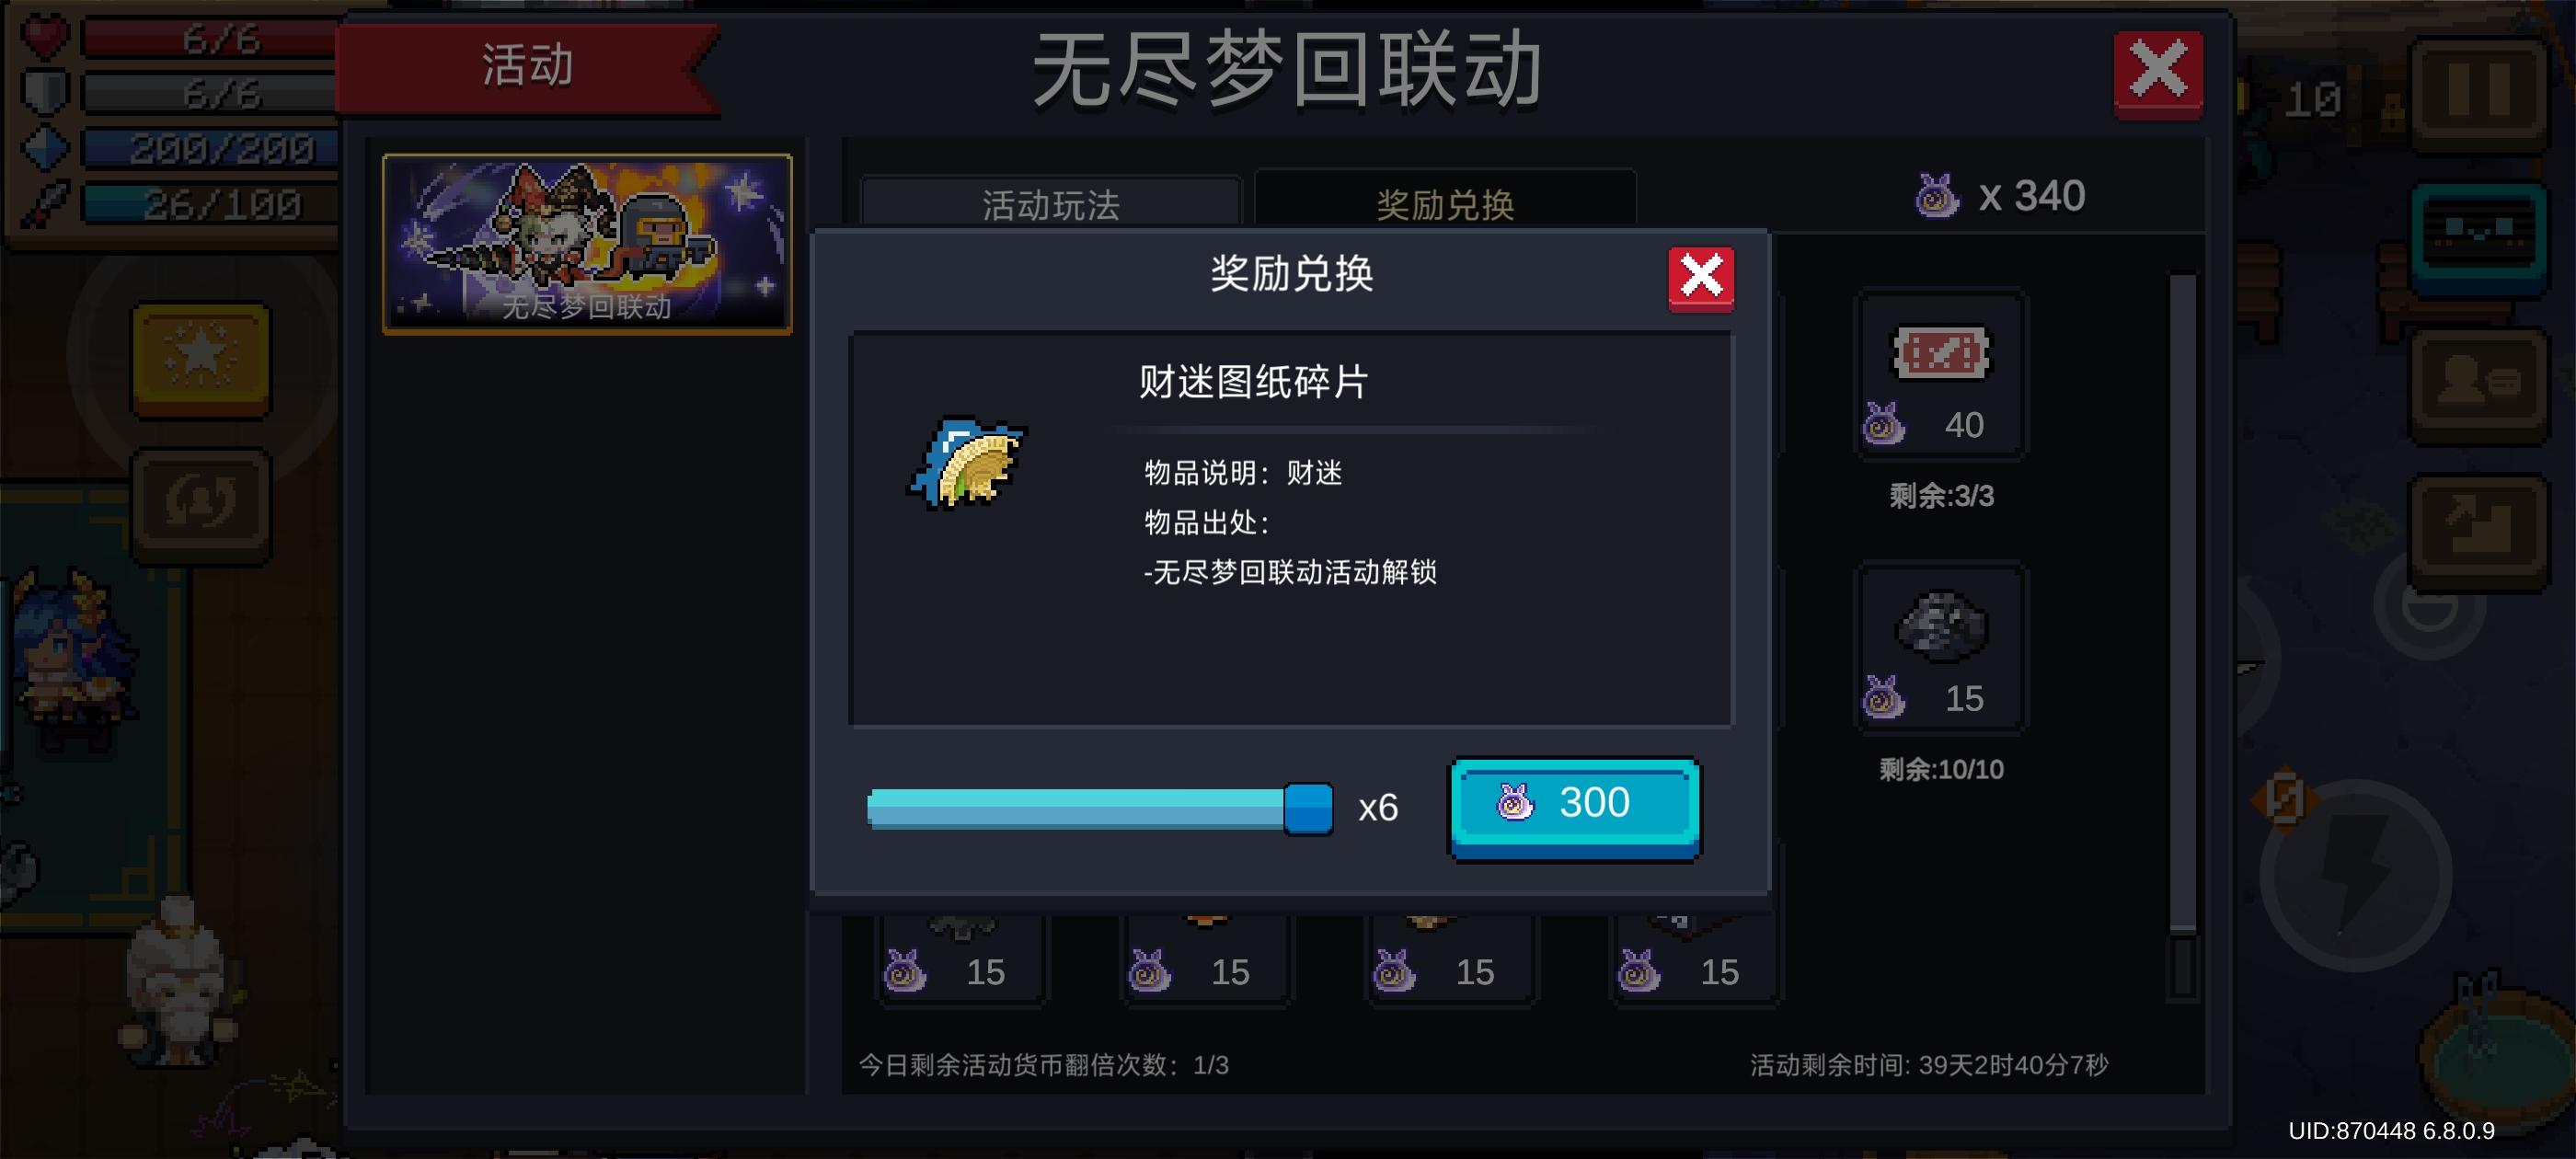Switch to the 活动玩法 tab
2576x1159 pixels.
(x=1050, y=203)
